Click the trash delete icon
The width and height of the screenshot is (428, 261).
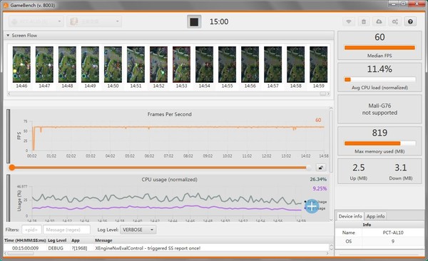(364, 21)
